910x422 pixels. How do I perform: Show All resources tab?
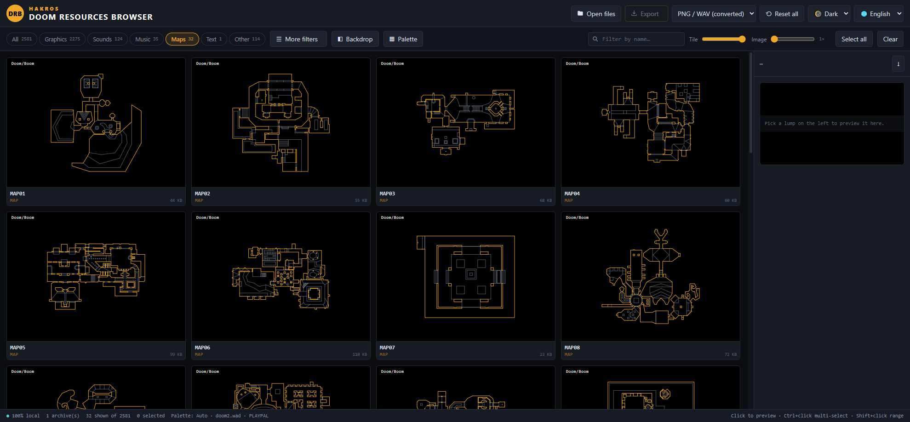(22, 39)
